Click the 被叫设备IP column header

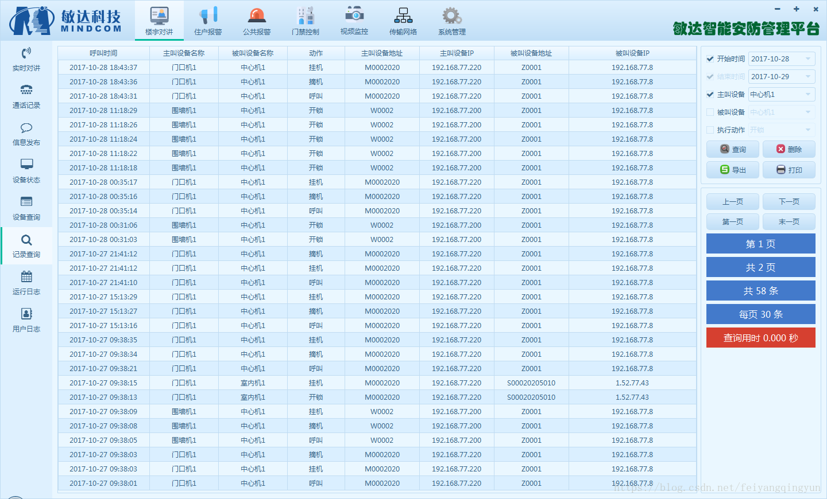[x=632, y=53]
